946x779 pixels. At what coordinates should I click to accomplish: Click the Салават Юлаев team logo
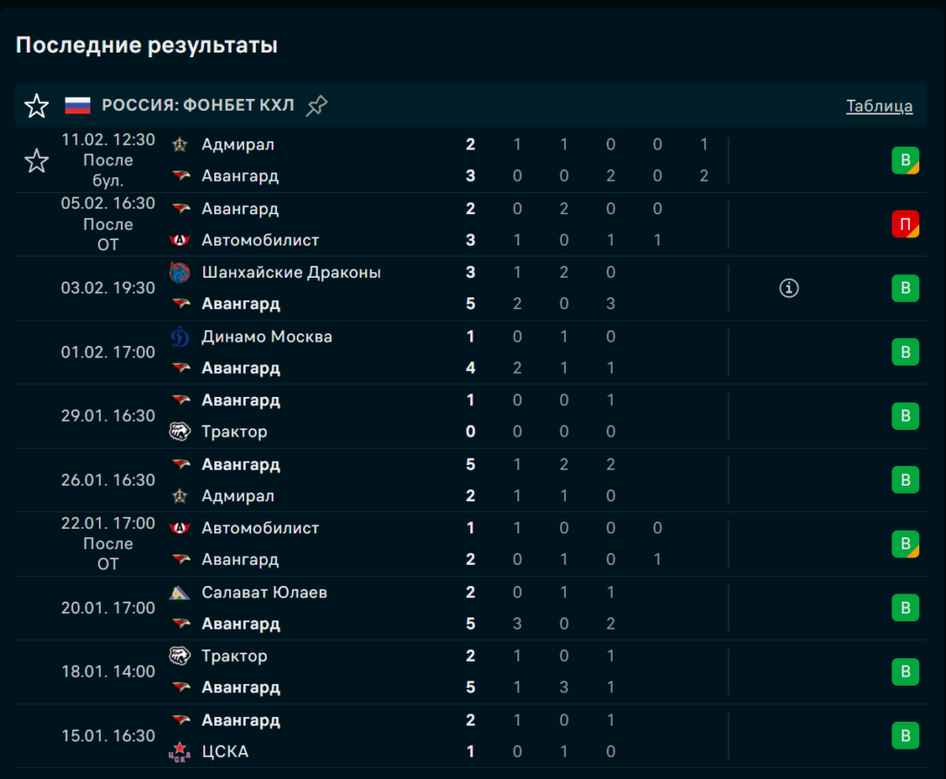pos(180,593)
